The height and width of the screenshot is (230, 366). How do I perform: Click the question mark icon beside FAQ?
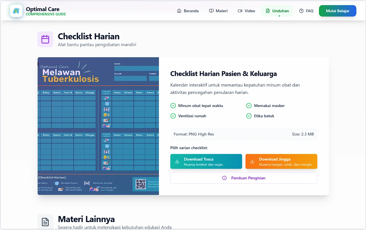pos(301,11)
